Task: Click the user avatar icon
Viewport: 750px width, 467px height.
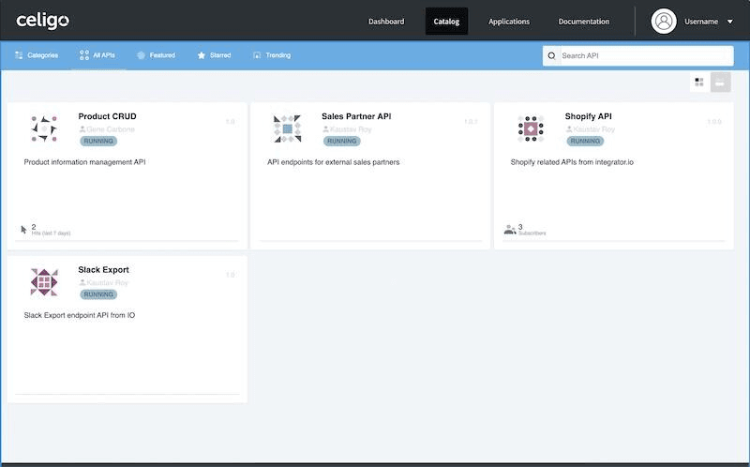Action: [x=664, y=21]
